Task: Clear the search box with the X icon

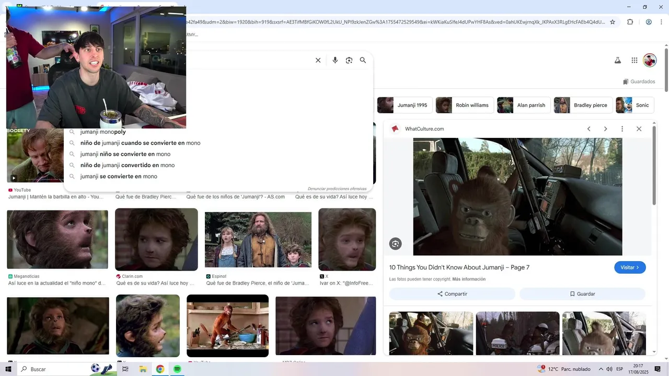Action: click(x=318, y=60)
